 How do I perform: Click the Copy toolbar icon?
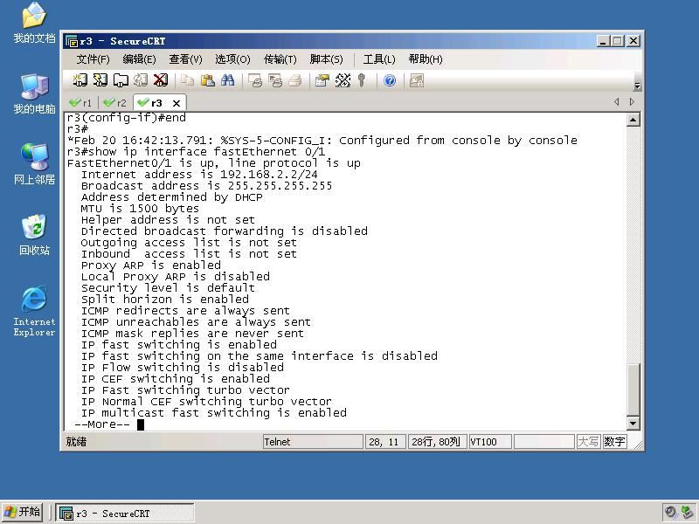pos(188,80)
